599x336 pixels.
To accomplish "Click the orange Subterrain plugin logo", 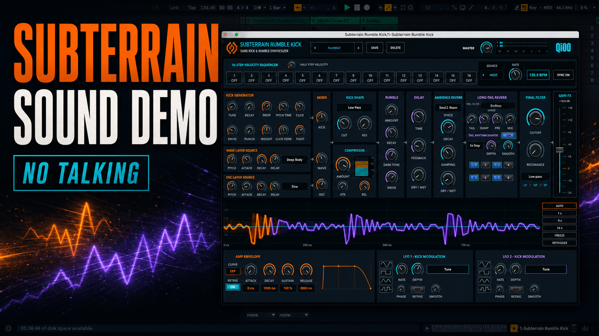I will pyautogui.click(x=231, y=48).
